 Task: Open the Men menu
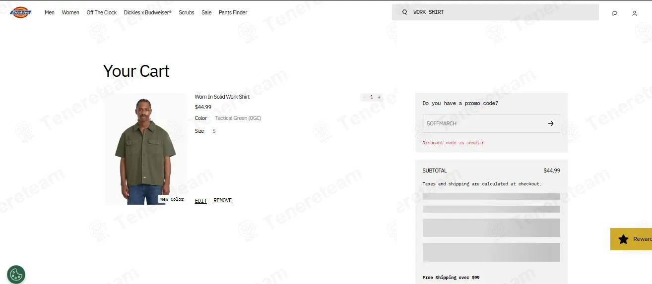pos(50,12)
